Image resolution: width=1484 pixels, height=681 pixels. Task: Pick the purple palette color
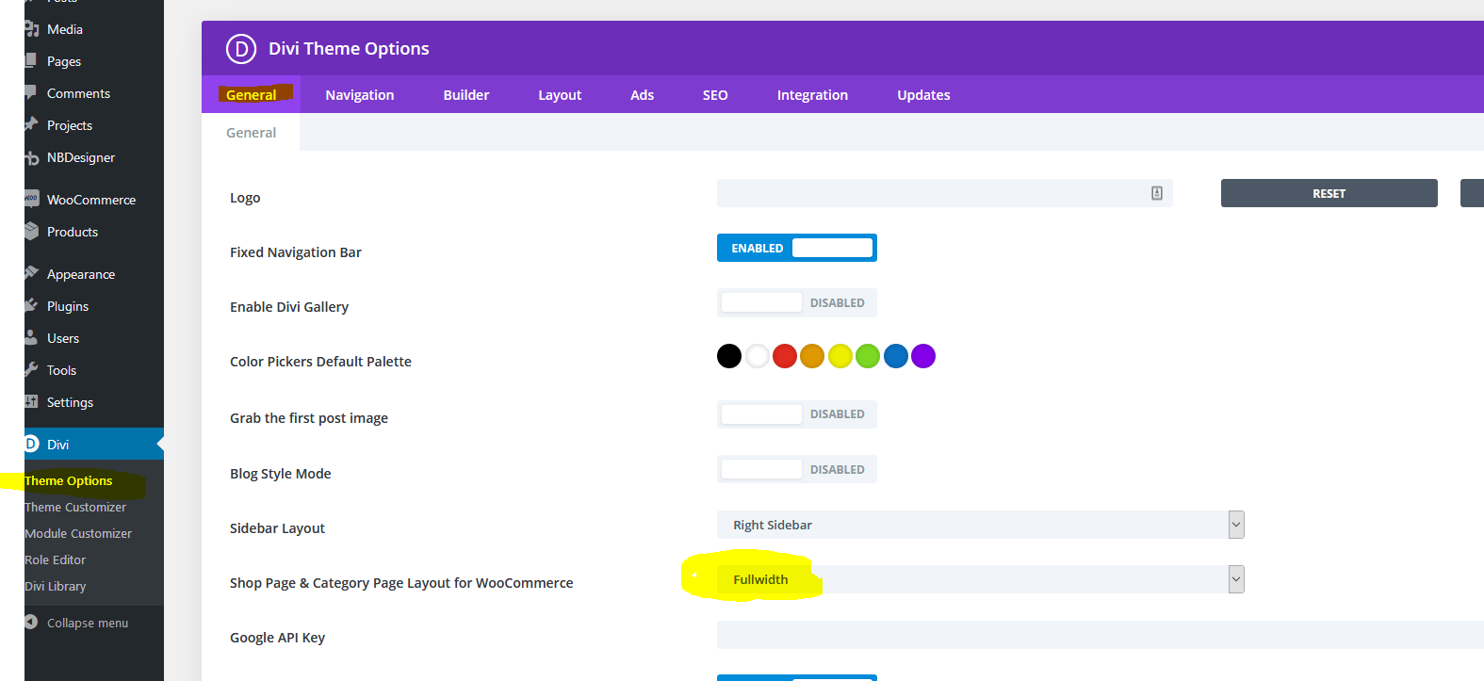pos(923,356)
